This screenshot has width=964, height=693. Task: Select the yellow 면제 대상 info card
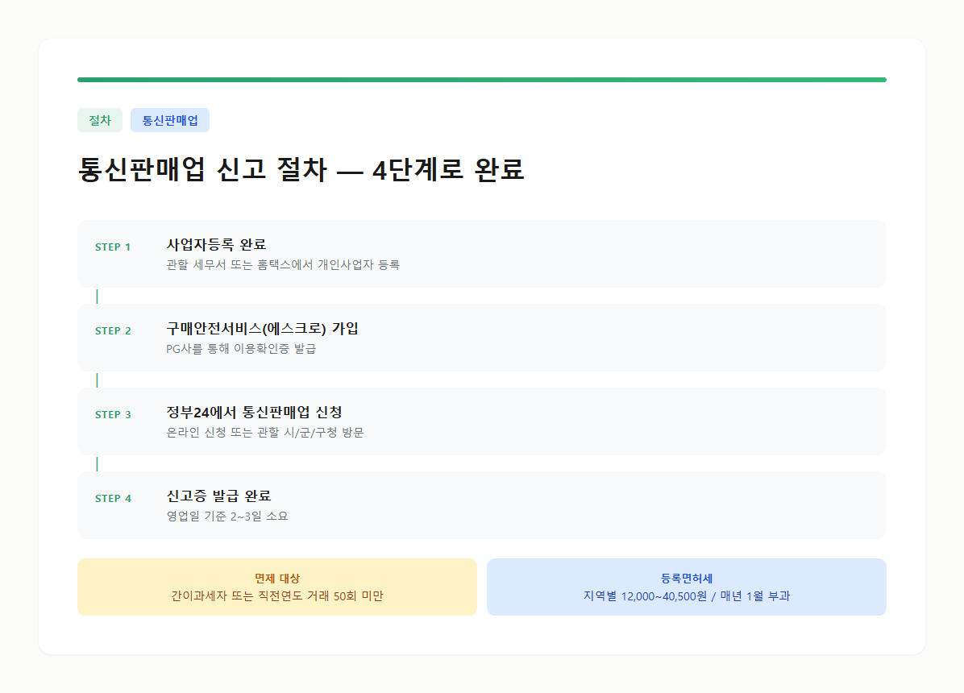point(276,587)
